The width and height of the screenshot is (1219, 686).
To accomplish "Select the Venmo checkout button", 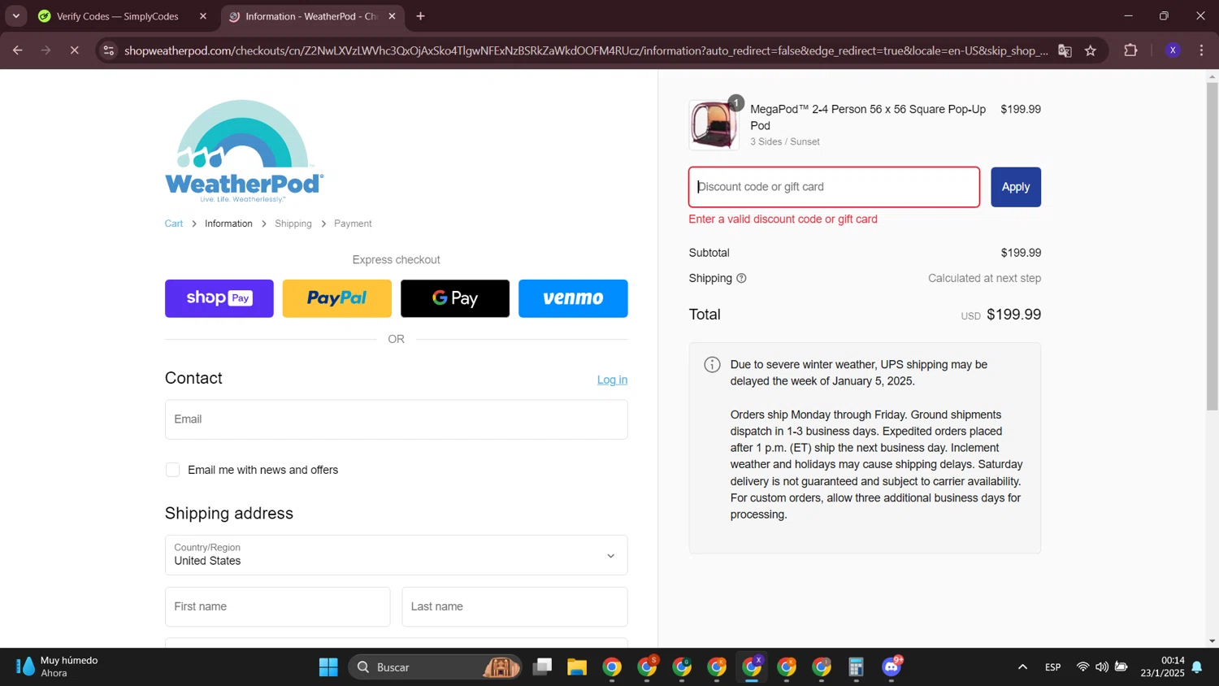I will coord(573,298).
